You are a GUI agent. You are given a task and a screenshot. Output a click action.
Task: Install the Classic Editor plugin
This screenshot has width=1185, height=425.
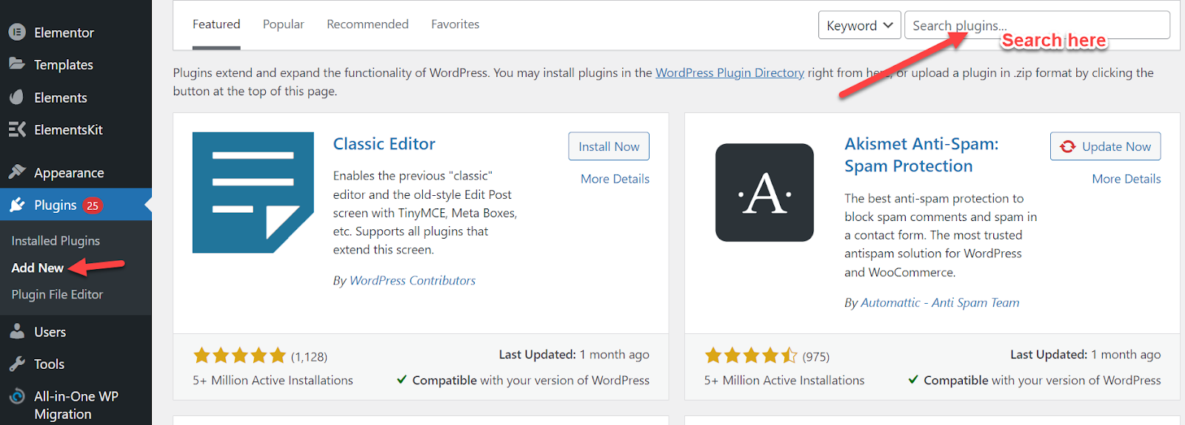coord(609,146)
